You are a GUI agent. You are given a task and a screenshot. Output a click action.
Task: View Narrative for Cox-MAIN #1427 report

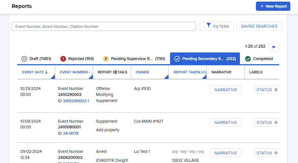pos(226,123)
